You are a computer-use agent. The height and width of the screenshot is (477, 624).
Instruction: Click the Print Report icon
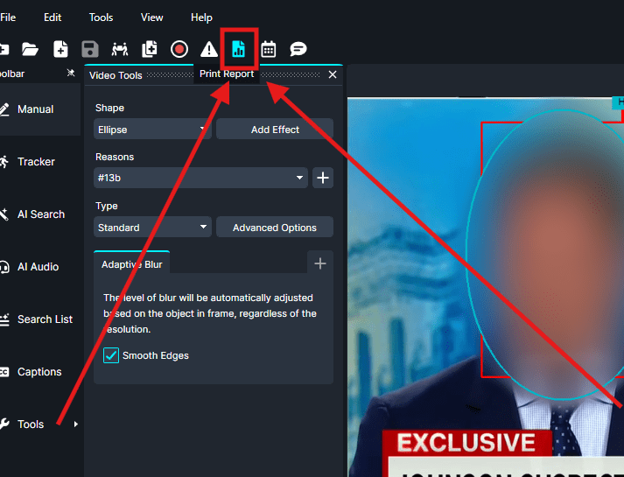tap(238, 49)
